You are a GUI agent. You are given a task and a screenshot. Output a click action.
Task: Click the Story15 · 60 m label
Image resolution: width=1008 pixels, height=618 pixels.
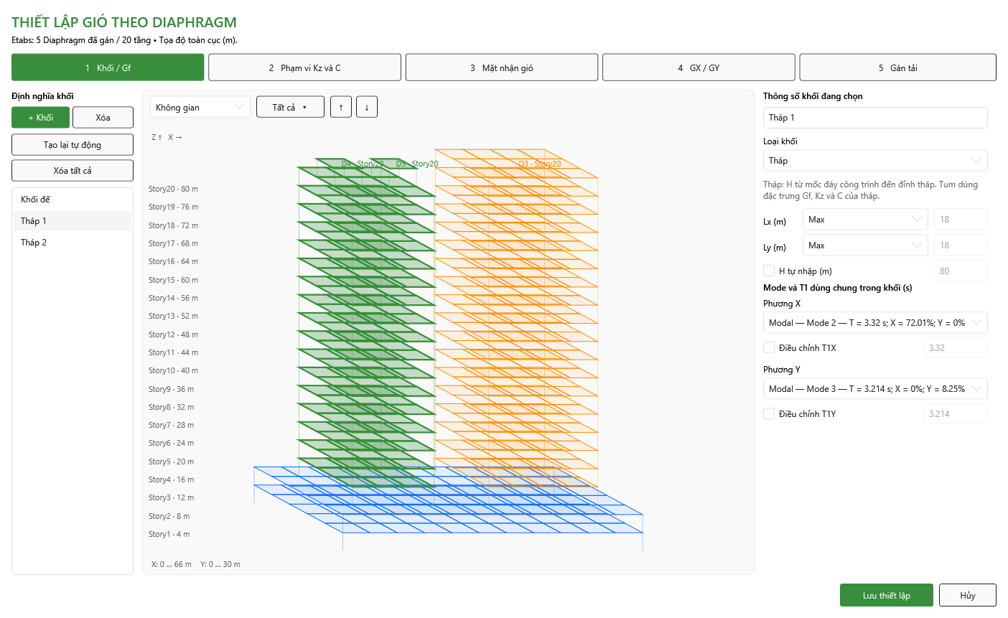coord(173,280)
